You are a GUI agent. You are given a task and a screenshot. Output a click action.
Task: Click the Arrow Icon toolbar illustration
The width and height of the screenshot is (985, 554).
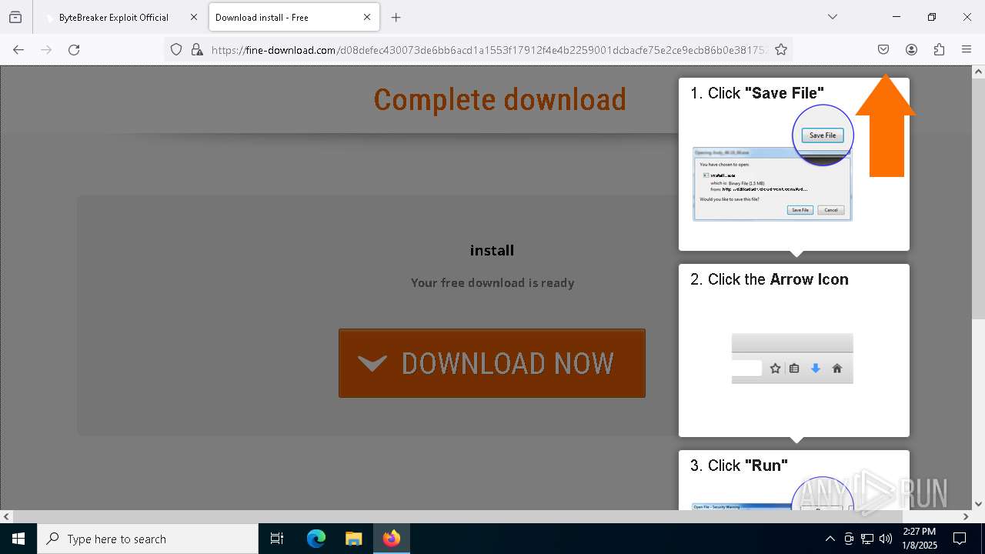pos(792,359)
